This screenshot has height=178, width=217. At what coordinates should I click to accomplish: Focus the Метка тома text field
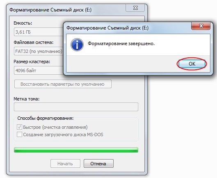(76, 107)
